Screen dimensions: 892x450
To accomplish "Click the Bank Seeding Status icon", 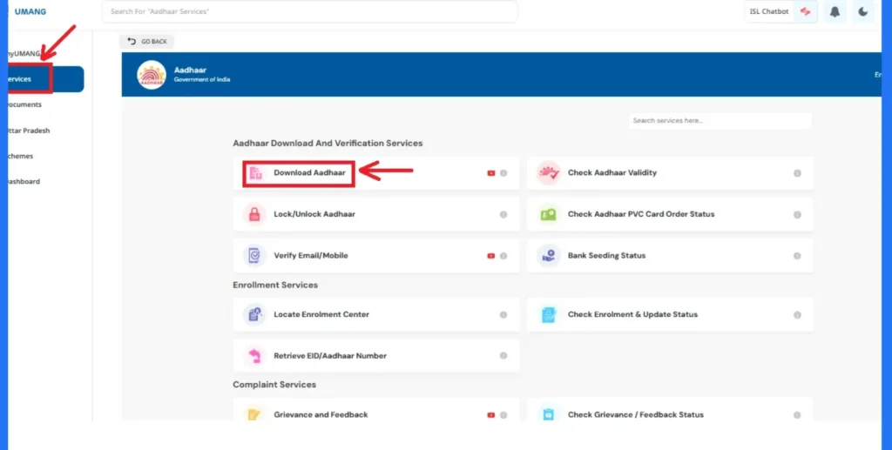I will click(x=548, y=256).
